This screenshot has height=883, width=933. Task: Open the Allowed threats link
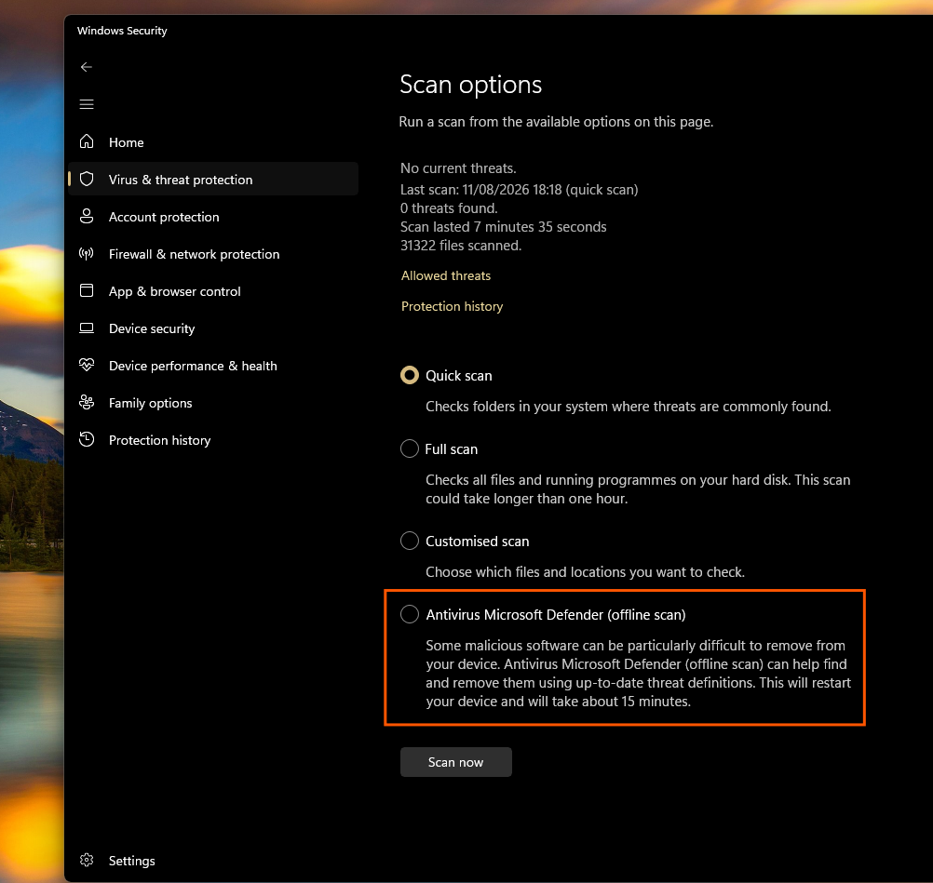click(x=446, y=276)
